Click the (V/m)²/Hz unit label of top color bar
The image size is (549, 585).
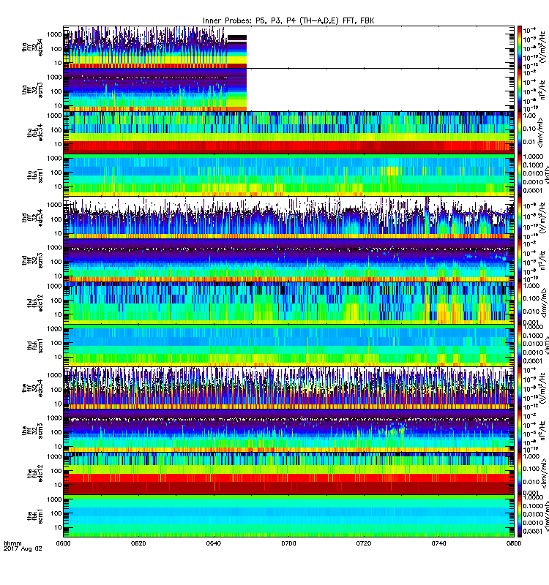click(542, 48)
